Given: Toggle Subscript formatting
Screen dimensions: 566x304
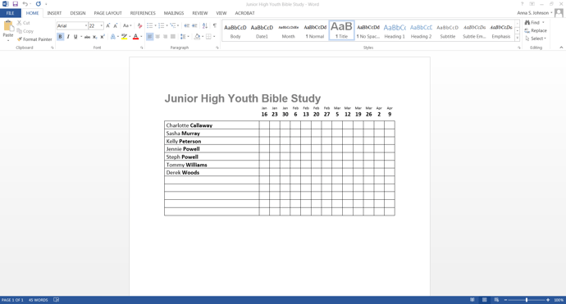Looking at the screenshot, I should click(95, 36).
